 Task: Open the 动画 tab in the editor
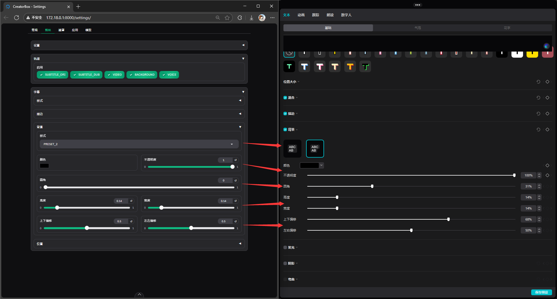(x=301, y=15)
